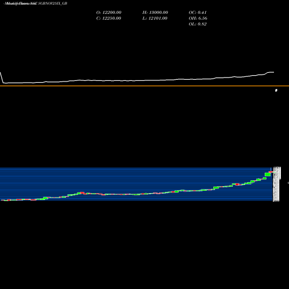This screenshot has height=289, width=289.
Task: Click the low price 'L: 12101.00'
Action: (x=155, y=18)
